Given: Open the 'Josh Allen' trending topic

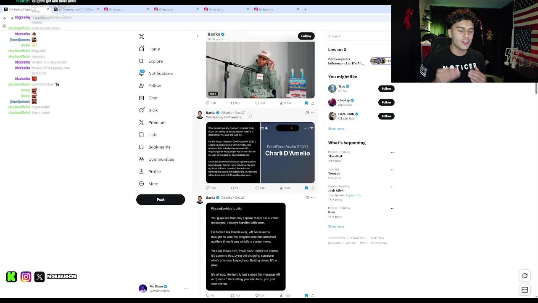Looking at the screenshot, I should click(x=336, y=191).
